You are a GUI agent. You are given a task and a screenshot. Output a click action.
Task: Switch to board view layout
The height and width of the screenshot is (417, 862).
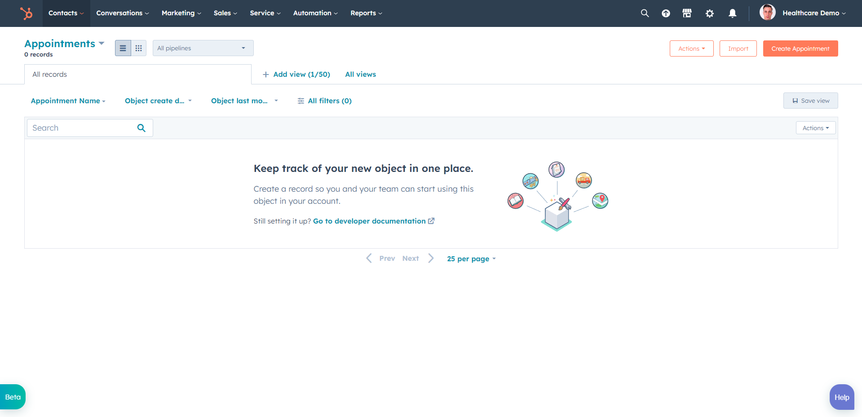(138, 48)
